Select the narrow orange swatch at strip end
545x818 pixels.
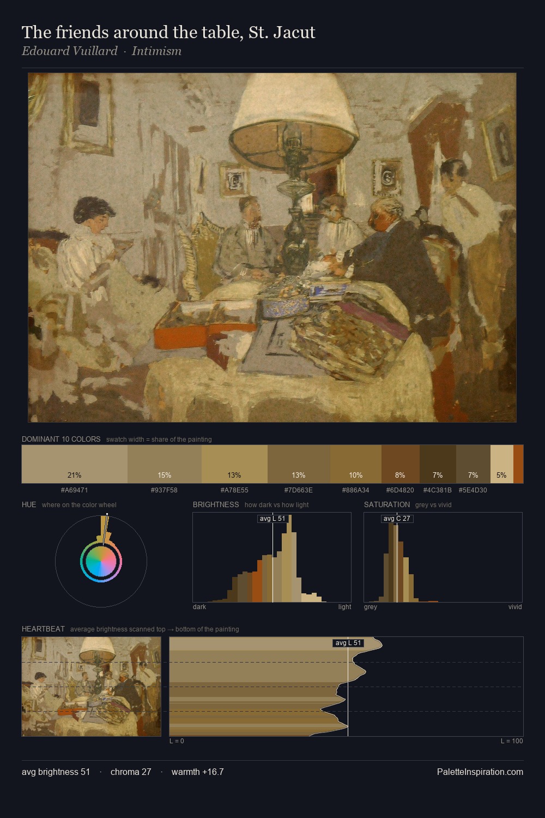coord(518,464)
